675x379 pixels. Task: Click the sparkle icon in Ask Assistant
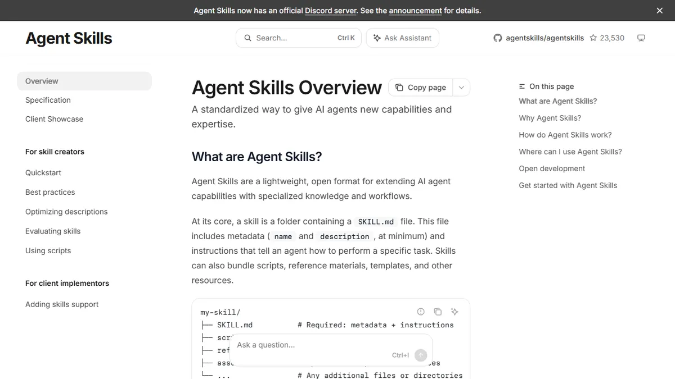[377, 38]
